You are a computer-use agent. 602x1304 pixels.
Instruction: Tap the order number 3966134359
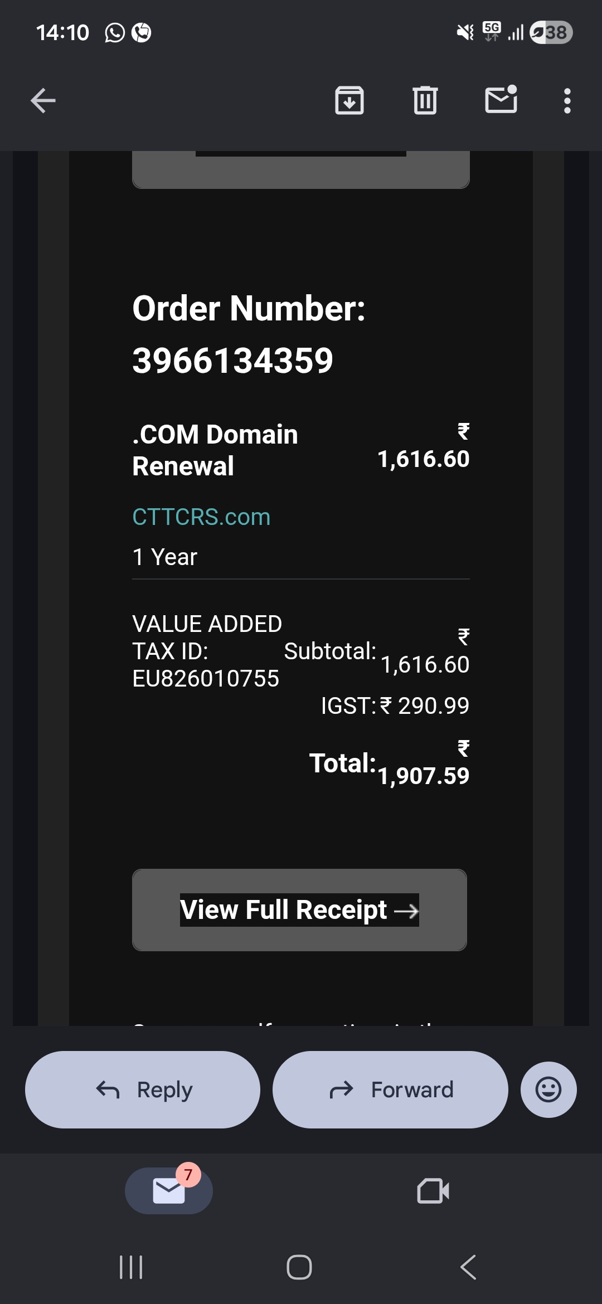[x=232, y=361]
